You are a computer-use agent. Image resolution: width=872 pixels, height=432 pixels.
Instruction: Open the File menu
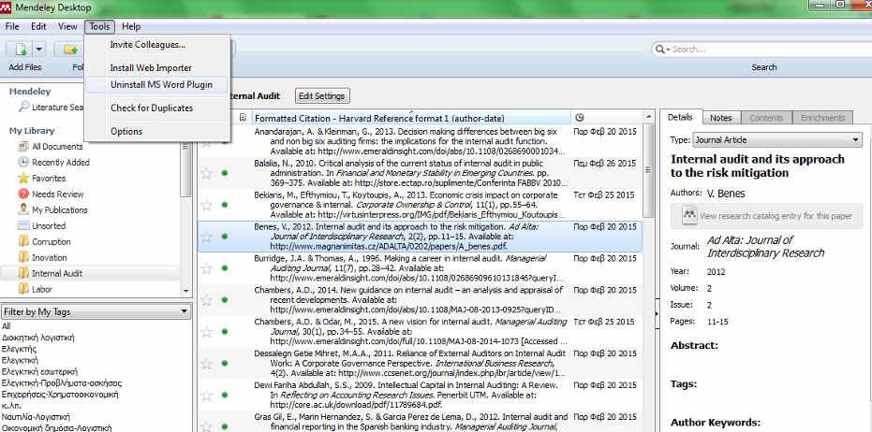(x=11, y=26)
